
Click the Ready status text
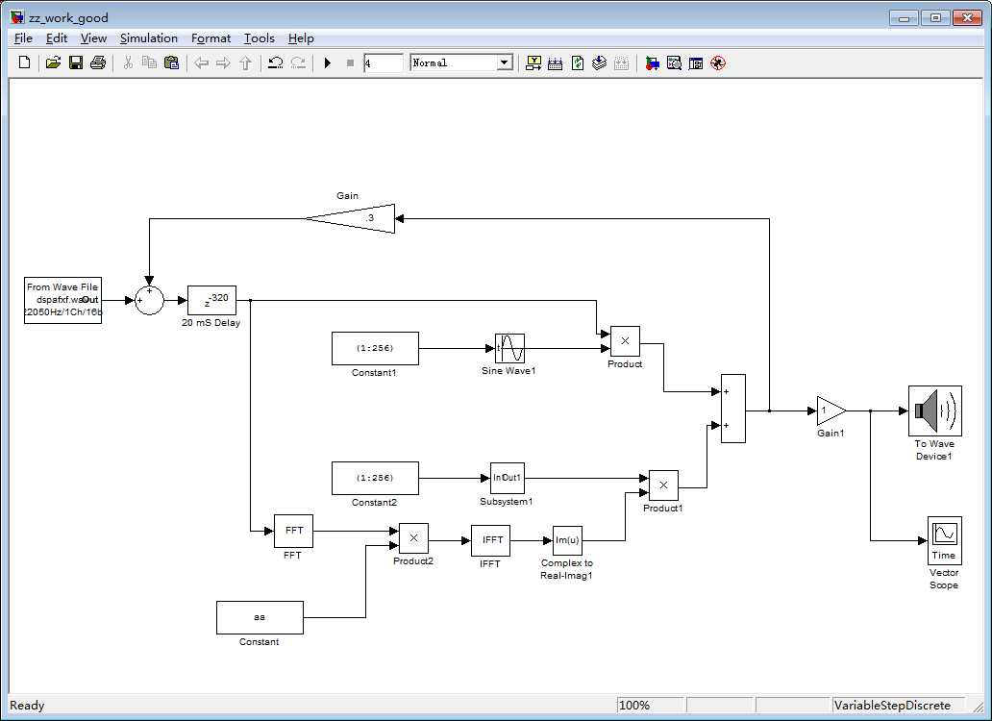(27, 706)
